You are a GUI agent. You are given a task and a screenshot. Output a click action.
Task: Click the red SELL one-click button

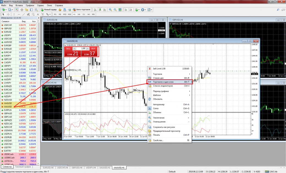coord(69,48)
